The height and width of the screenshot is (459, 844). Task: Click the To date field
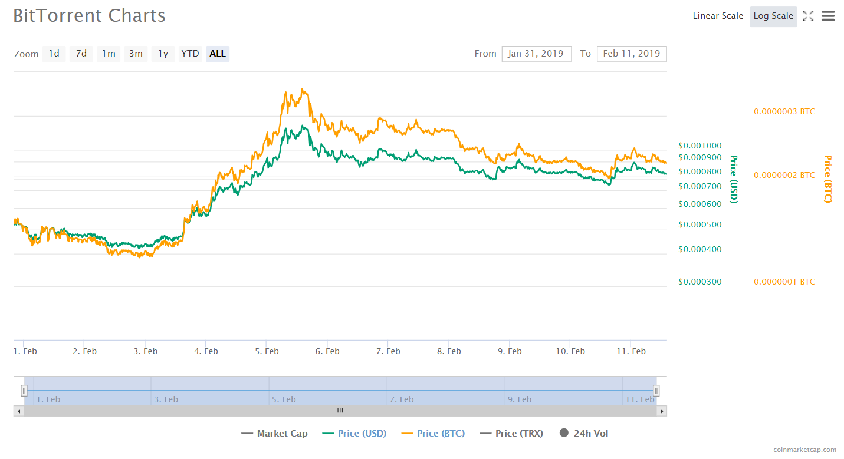pos(632,54)
